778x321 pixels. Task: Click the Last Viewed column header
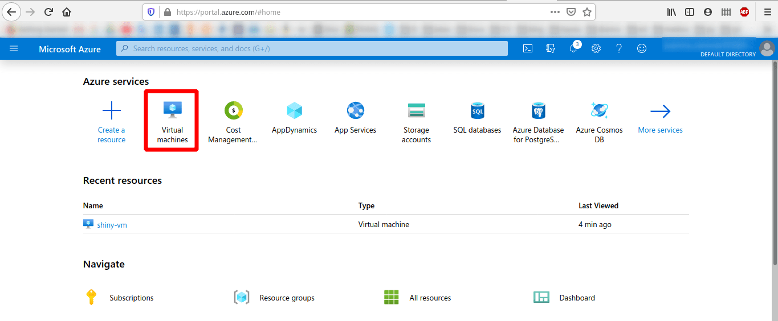click(x=598, y=205)
